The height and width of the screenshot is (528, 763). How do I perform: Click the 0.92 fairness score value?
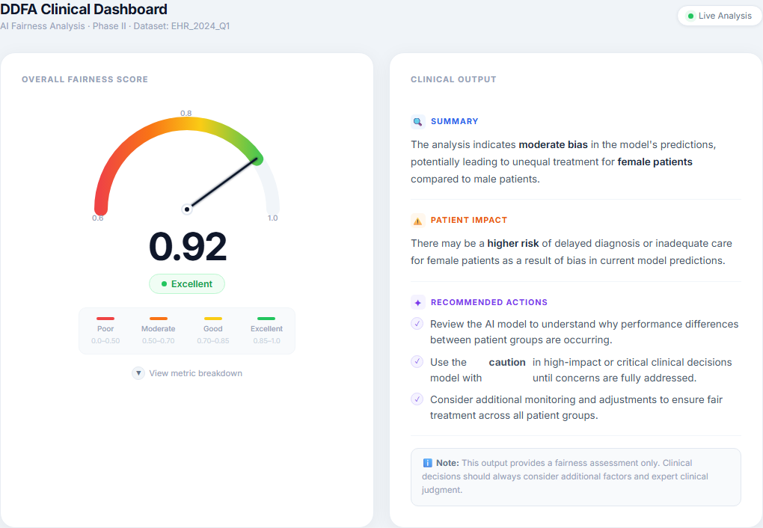point(187,247)
